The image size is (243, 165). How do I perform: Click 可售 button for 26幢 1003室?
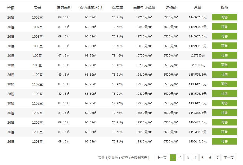pos(224,36)
